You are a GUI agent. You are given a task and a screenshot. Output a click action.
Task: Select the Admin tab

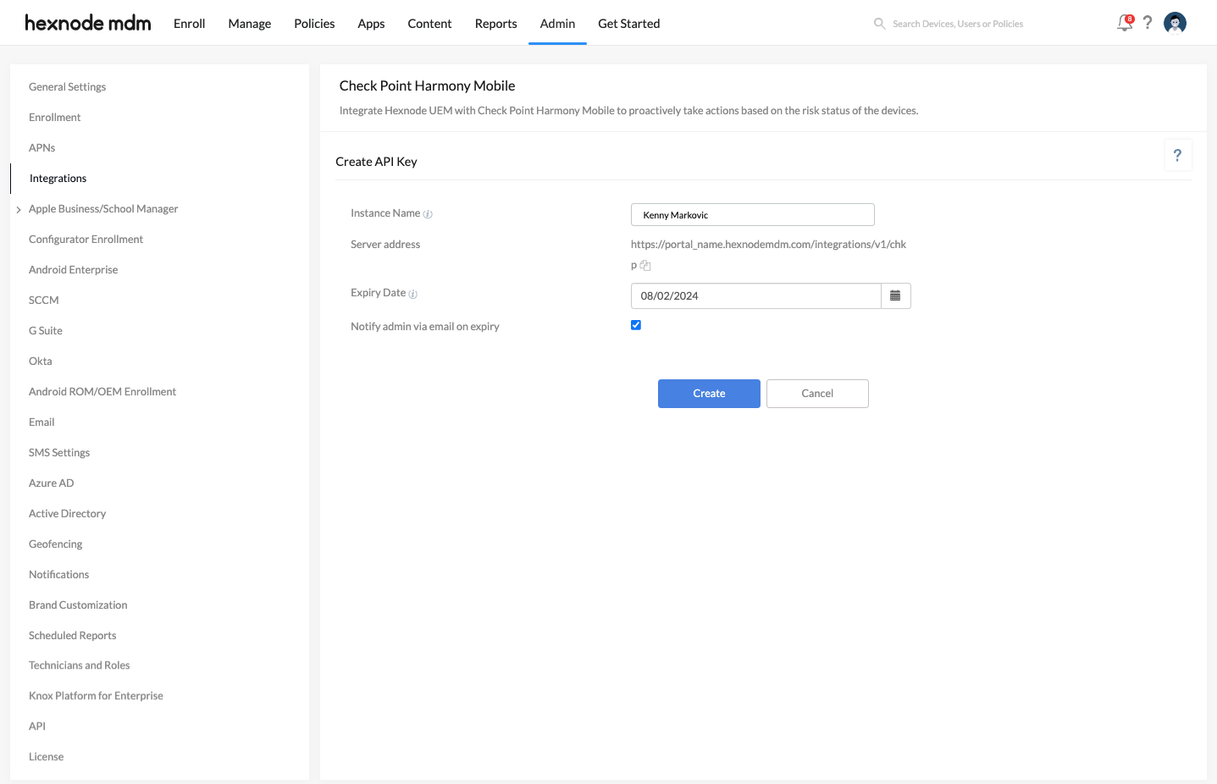click(557, 24)
